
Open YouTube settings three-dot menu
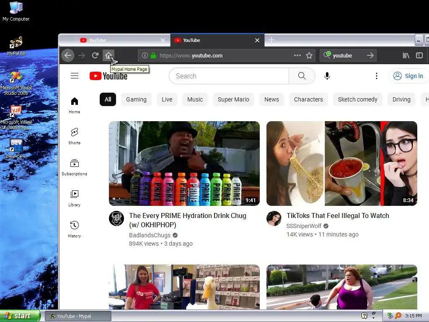tap(377, 76)
